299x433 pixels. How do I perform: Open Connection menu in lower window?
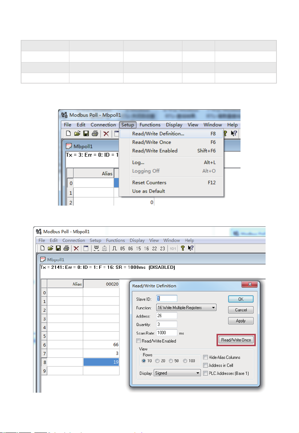point(74,240)
